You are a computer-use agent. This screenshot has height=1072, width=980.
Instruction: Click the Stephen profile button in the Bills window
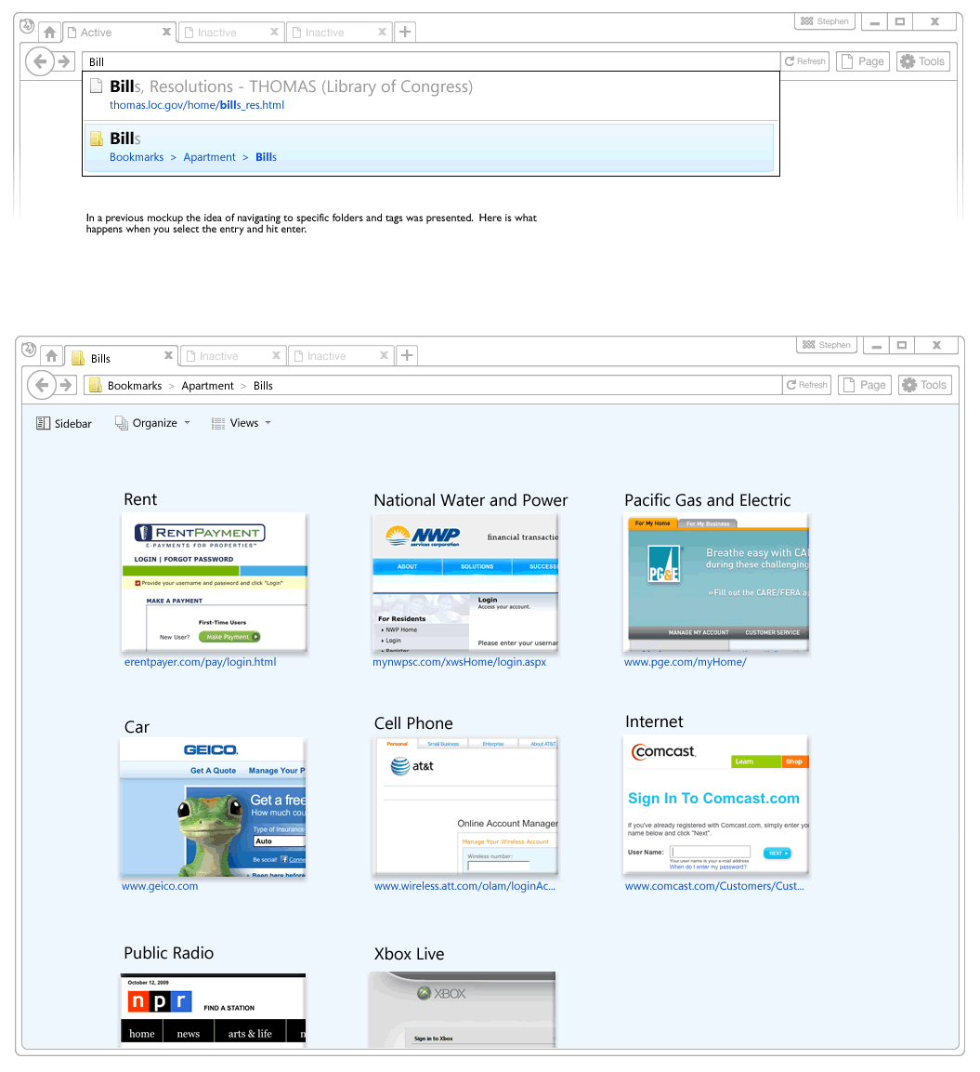(827, 345)
